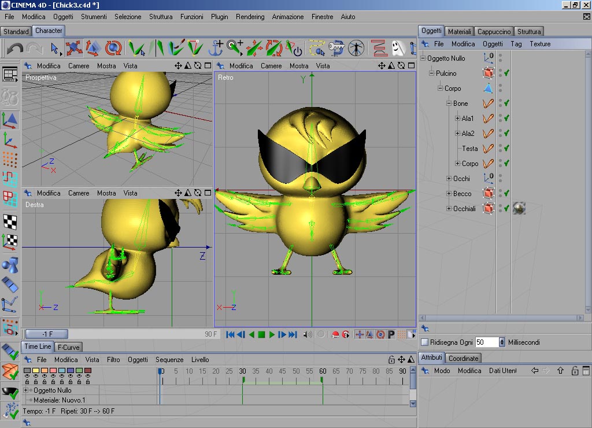
Task: Toggle lock under yellow timeline layer swatch
Action: [x=36, y=382]
